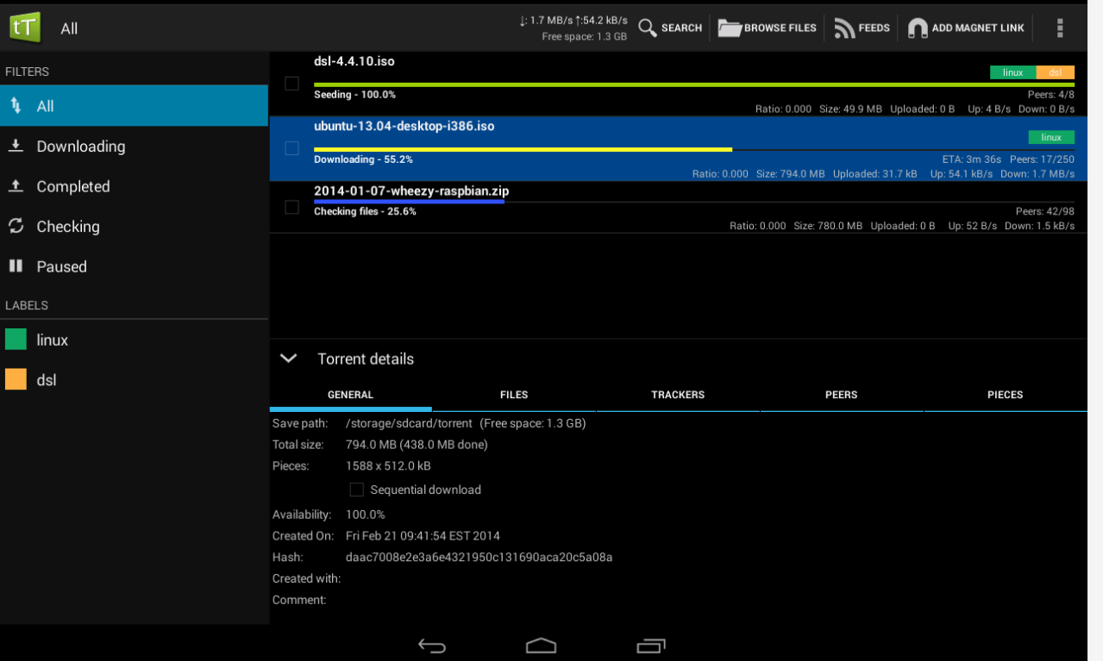Select the 2014-01-07-wheezy-raspbian.zip torrent name

click(411, 191)
